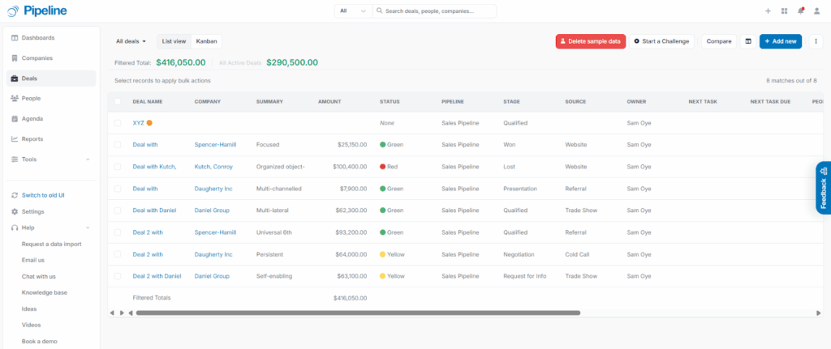Toggle the select-all checkbox in table header
The image size is (831, 349).
click(118, 101)
